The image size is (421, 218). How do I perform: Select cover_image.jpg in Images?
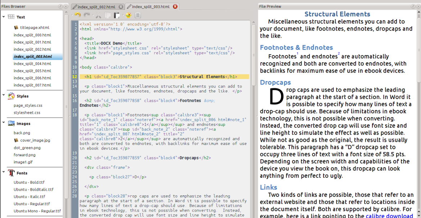click(35, 140)
